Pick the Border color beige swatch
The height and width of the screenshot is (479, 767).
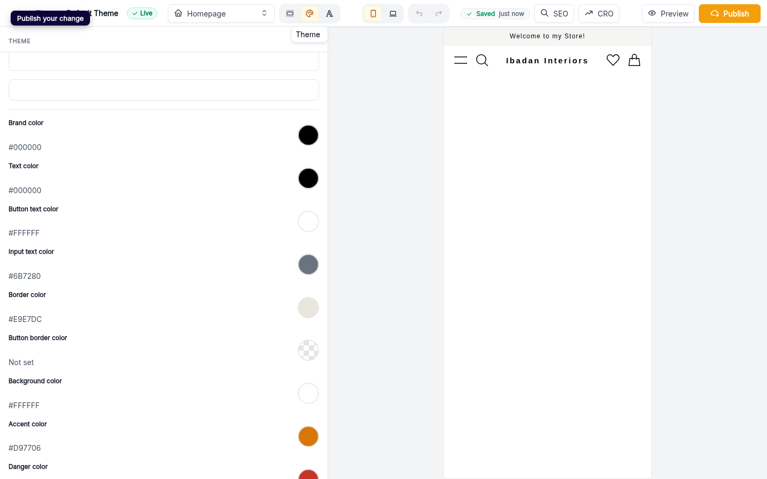308,308
